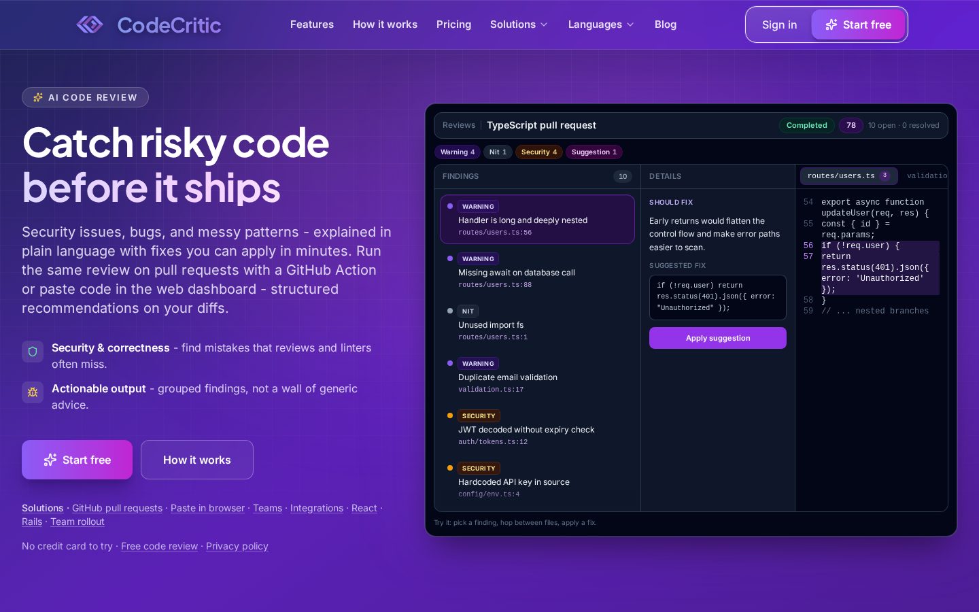Open the Blog nav link

click(666, 24)
